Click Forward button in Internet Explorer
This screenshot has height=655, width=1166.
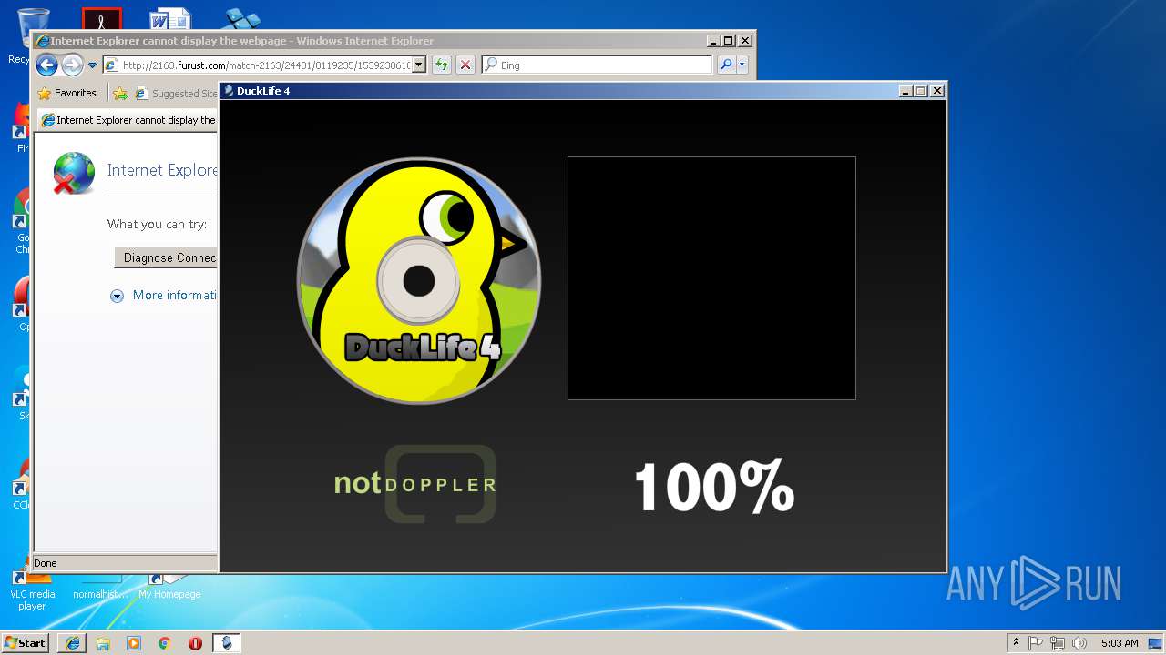(71, 65)
